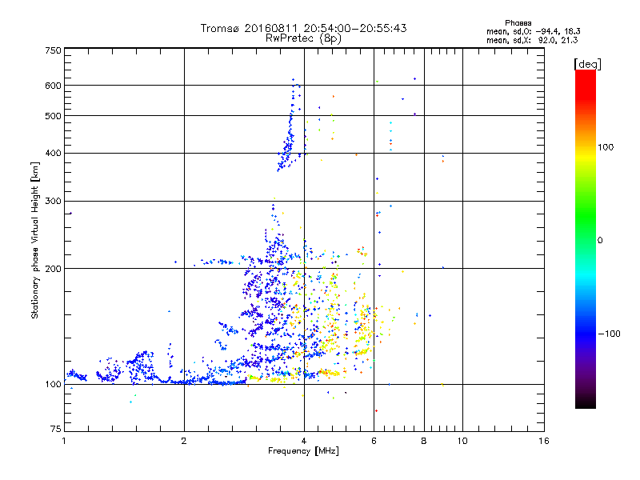Click the black bottom of the phase colorbar
Screen dimensions: 640x480
tap(586, 402)
